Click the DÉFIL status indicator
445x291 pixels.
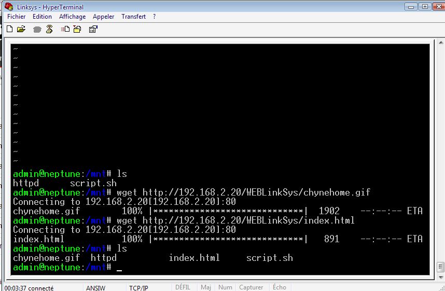tap(183, 287)
